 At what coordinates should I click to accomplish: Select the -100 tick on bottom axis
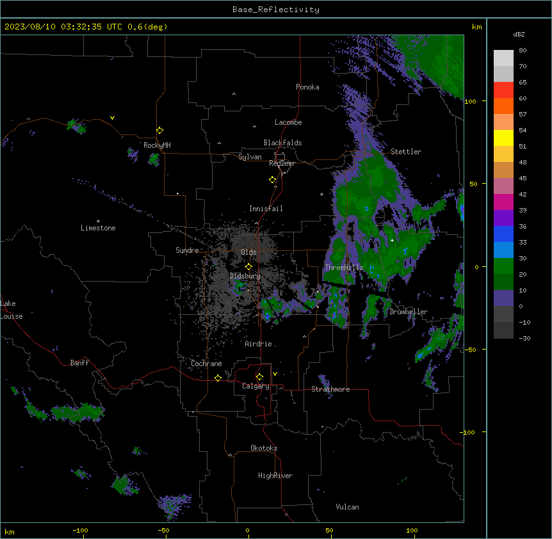click(80, 530)
